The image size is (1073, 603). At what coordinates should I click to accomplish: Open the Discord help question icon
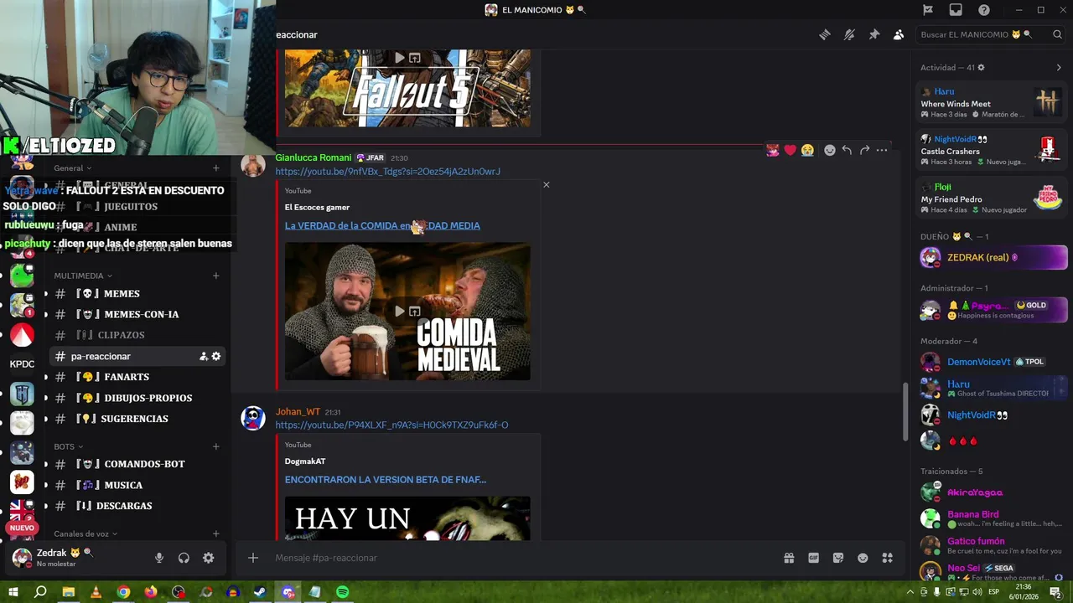point(984,10)
